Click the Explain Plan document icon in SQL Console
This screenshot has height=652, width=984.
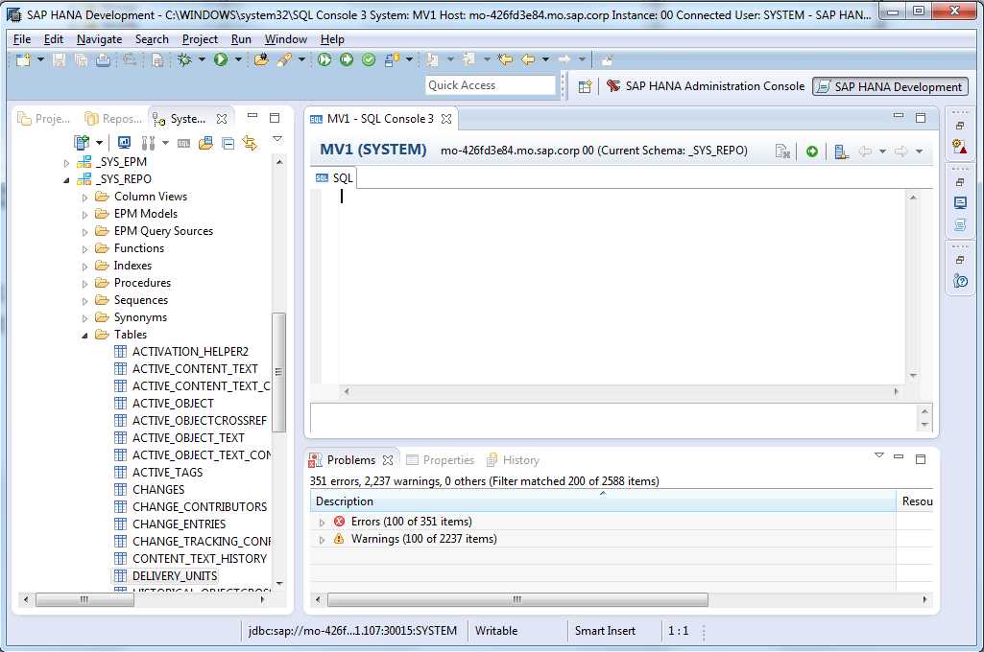782,151
